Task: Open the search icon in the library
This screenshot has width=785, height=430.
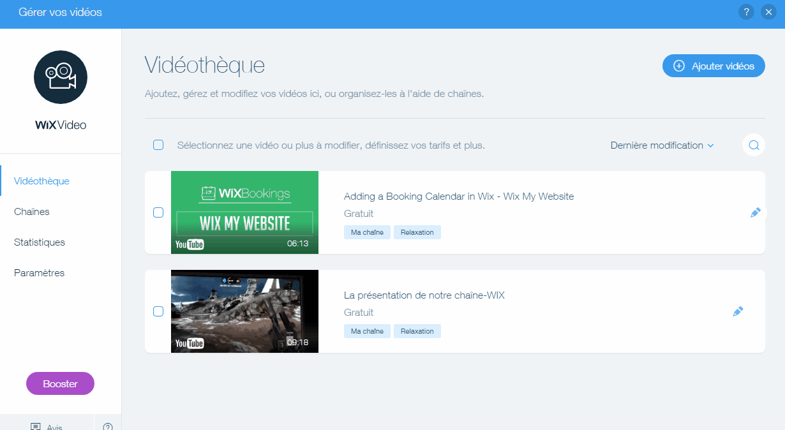Action: 753,145
